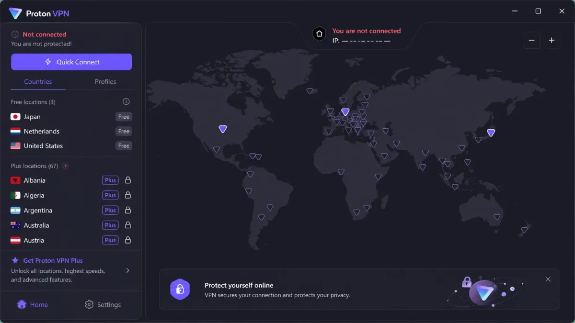
Task: Click the Plus badge for Argentina
Action: pos(110,210)
